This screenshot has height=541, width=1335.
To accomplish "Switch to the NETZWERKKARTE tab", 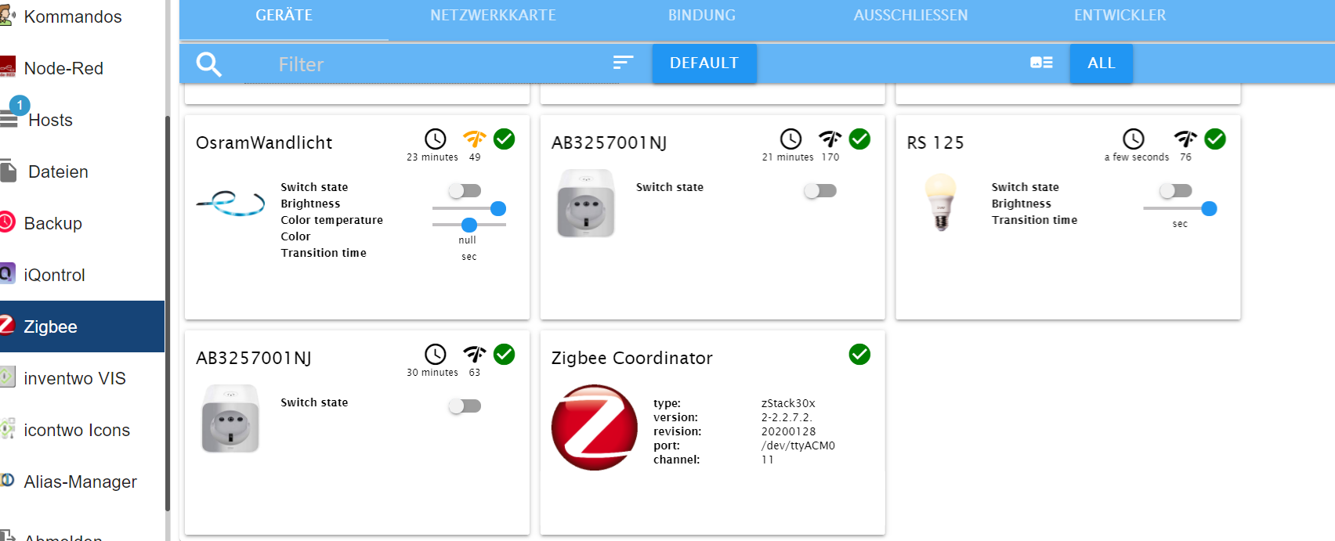I will 493,16.
